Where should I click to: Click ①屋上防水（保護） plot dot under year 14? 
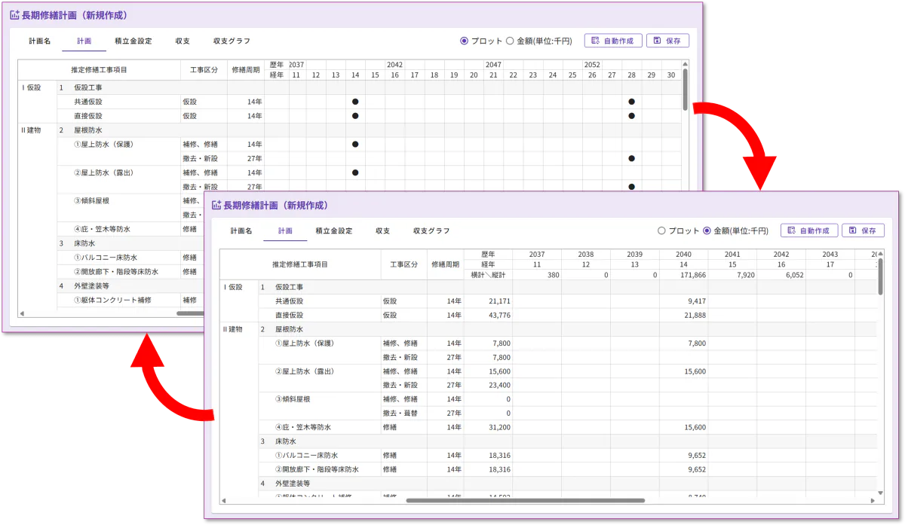[x=355, y=144]
